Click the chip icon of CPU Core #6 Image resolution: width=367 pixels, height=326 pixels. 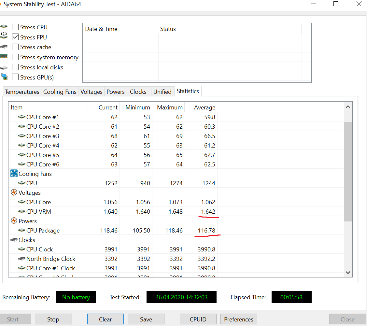coord(21,164)
